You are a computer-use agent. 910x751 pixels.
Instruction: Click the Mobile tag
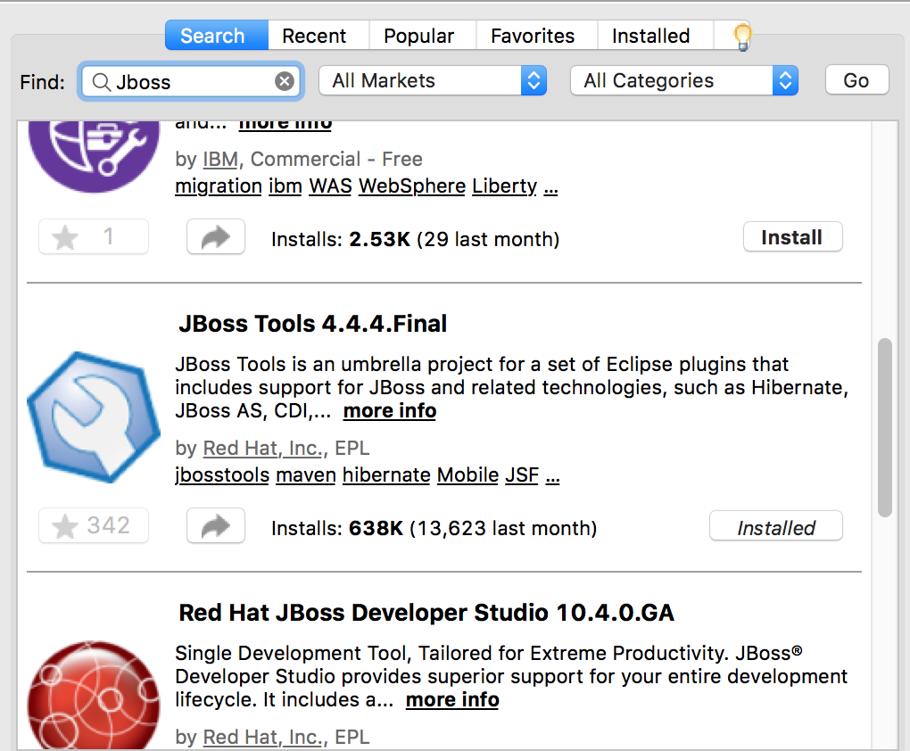point(467,475)
